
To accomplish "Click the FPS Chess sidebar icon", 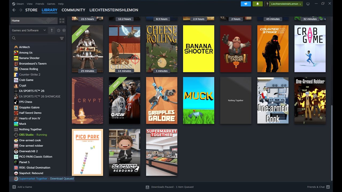I will pyautogui.click(x=16, y=102).
